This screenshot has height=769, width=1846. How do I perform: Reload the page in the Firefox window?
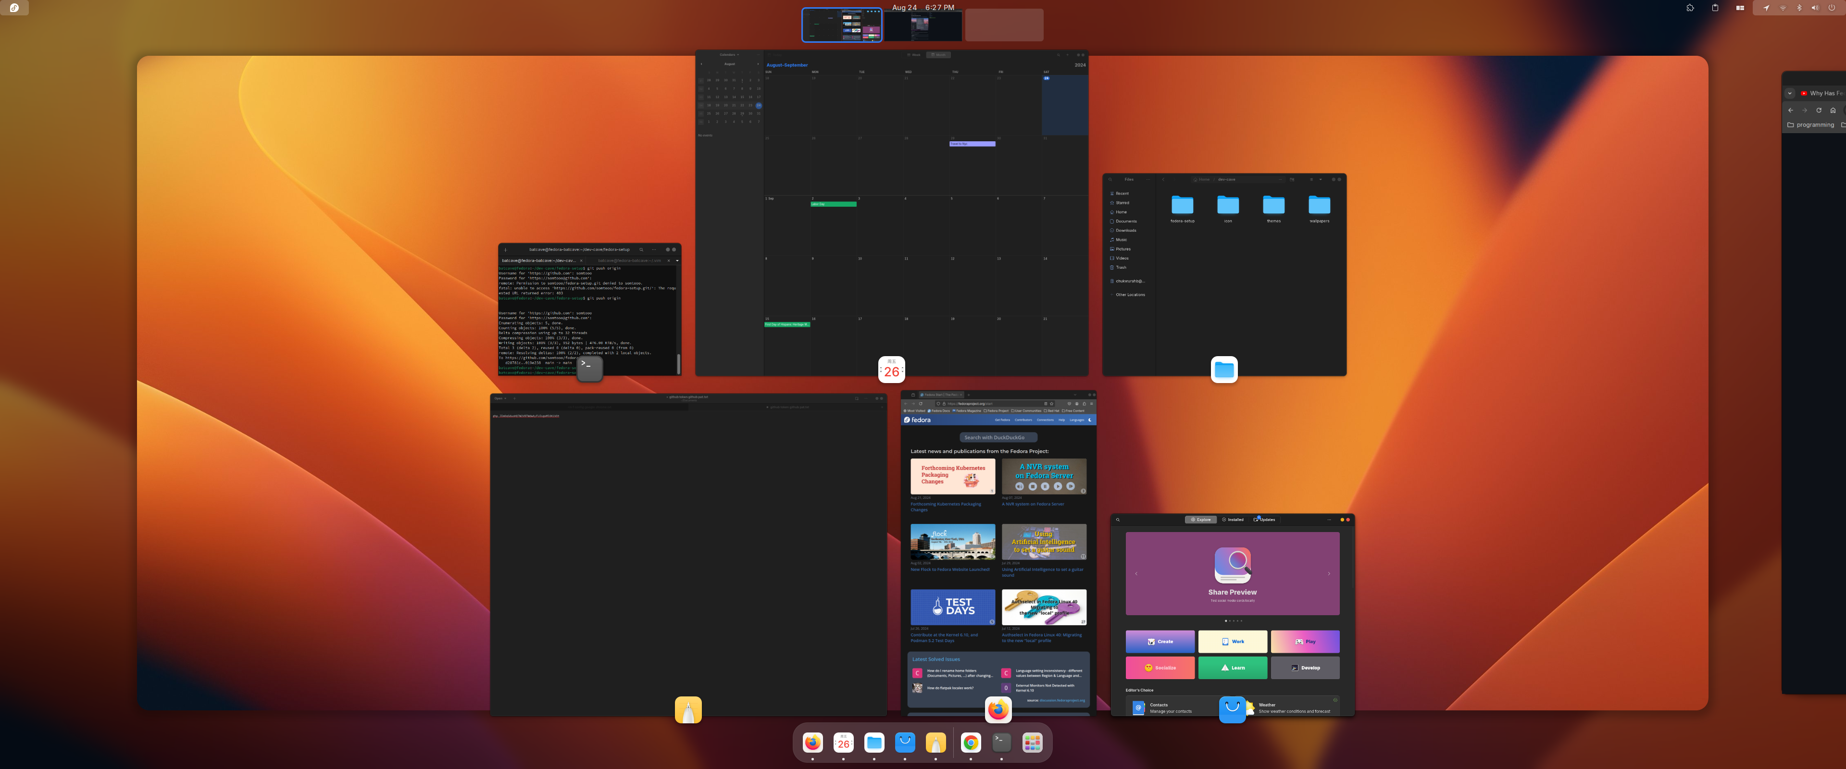coord(921,404)
